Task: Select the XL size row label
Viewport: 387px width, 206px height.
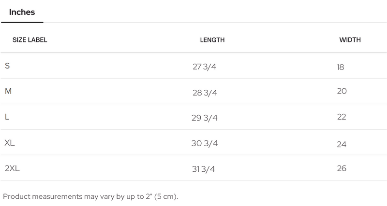Action: click(10, 143)
